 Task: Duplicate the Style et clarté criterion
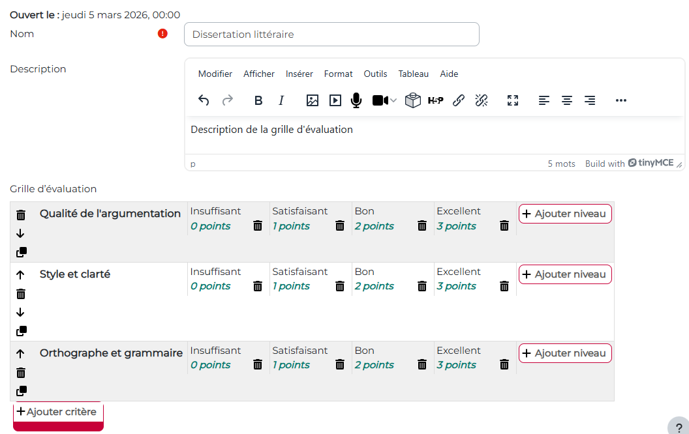point(21,331)
